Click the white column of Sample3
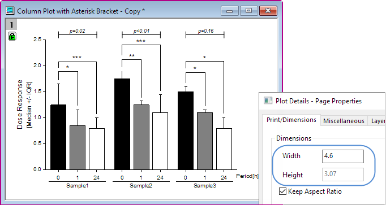 click(x=224, y=149)
